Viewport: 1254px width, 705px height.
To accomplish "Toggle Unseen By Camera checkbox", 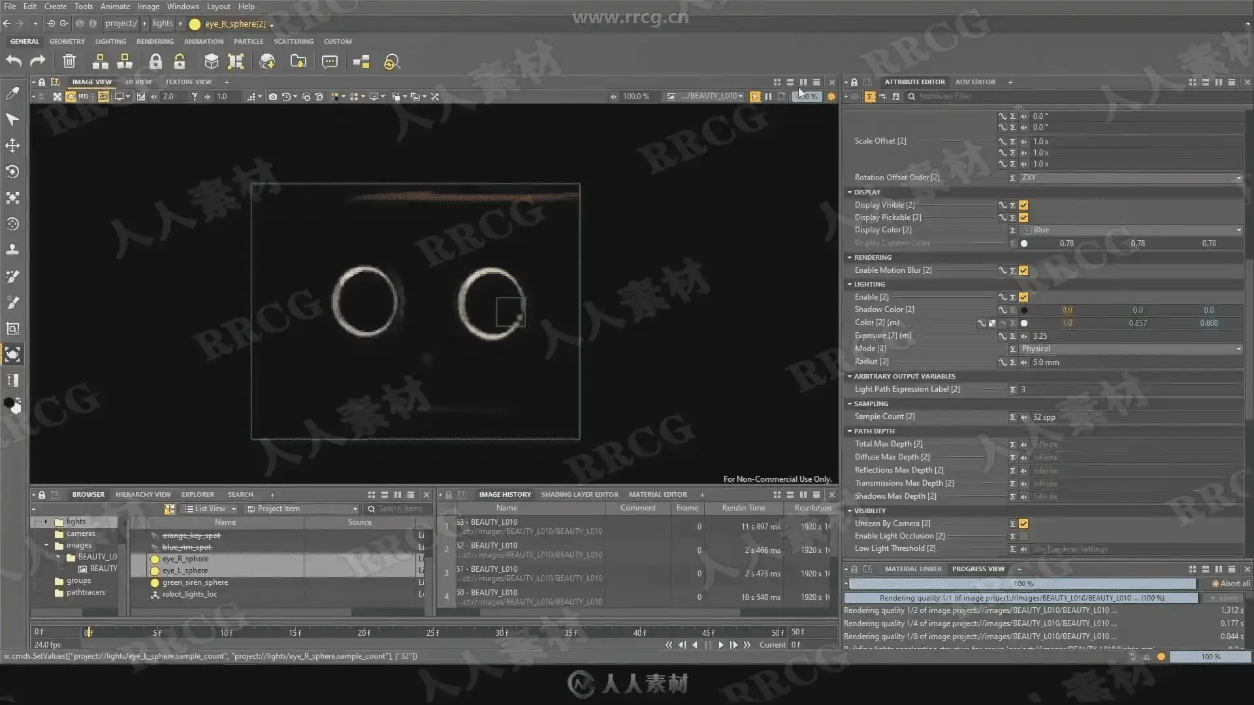I will (1023, 524).
